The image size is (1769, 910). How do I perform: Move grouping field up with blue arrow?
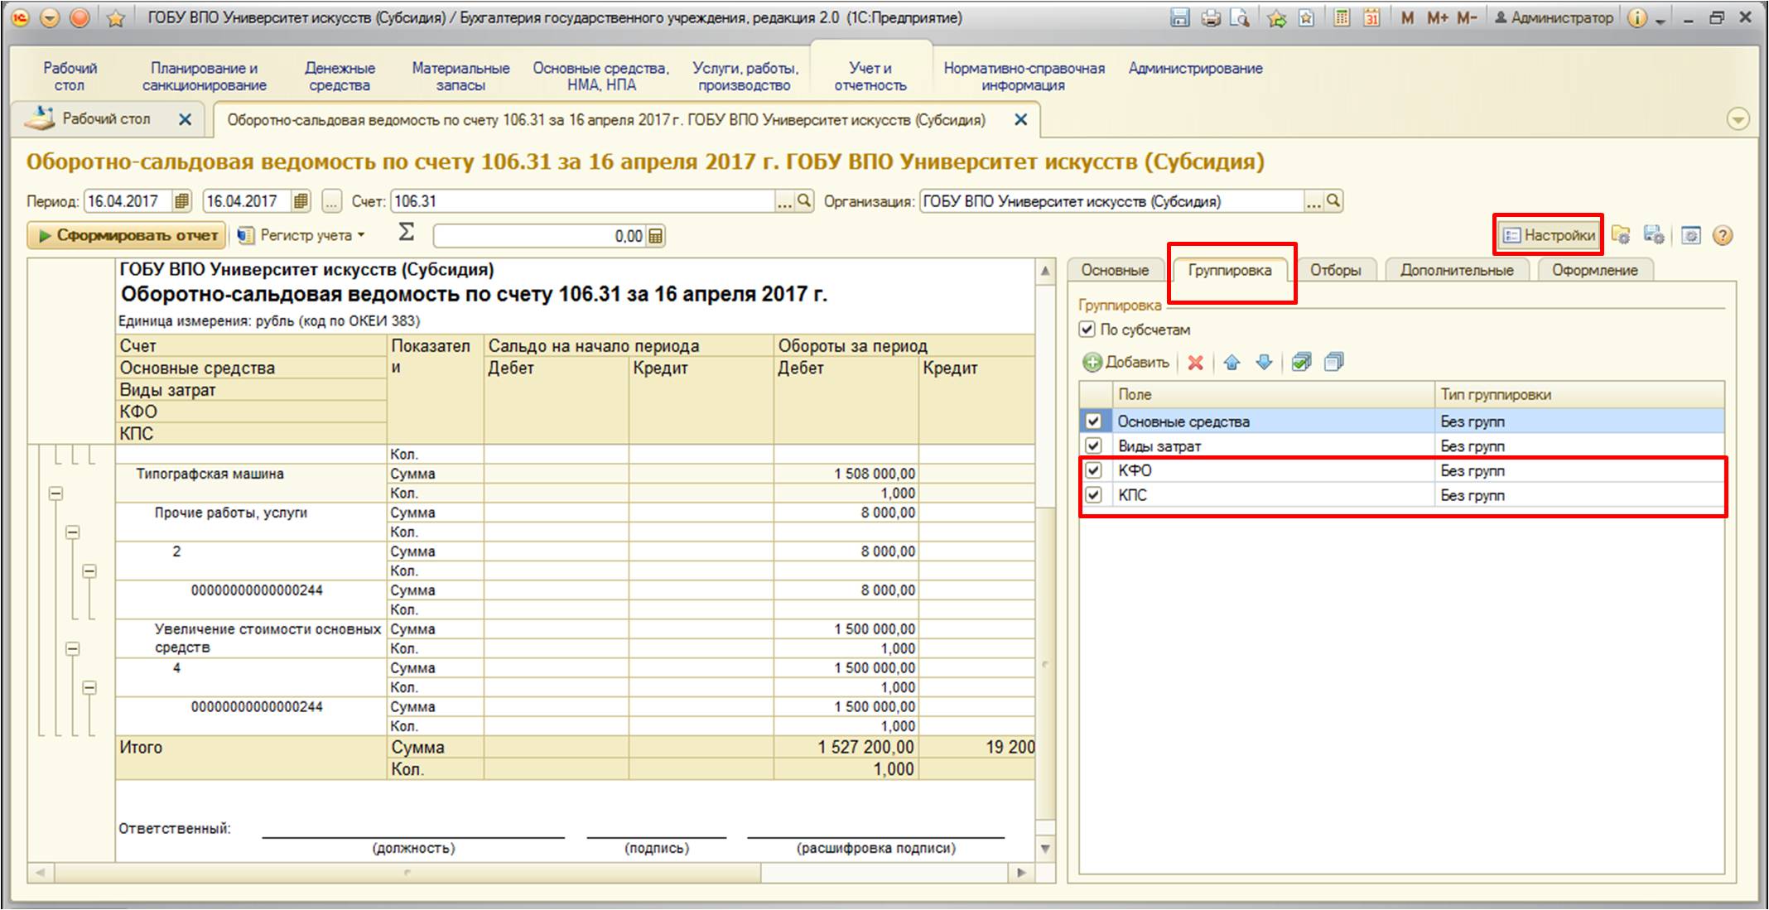[1232, 363]
